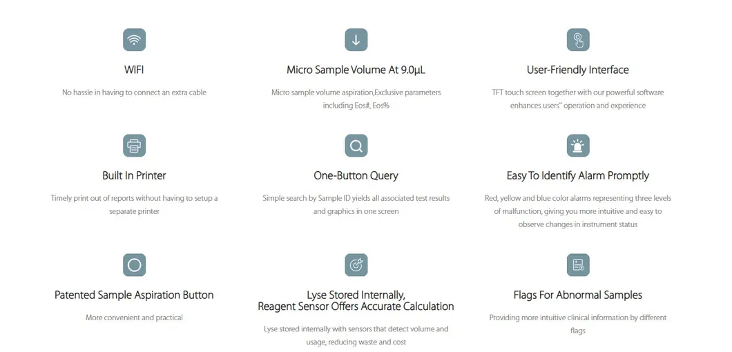Click the Flags For Abnormal Samples icon
The image size is (732, 352).
click(577, 265)
